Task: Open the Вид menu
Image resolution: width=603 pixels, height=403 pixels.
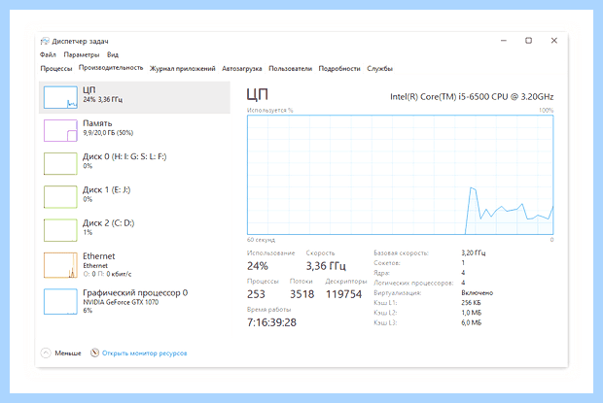Action: click(x=113, y=54)
